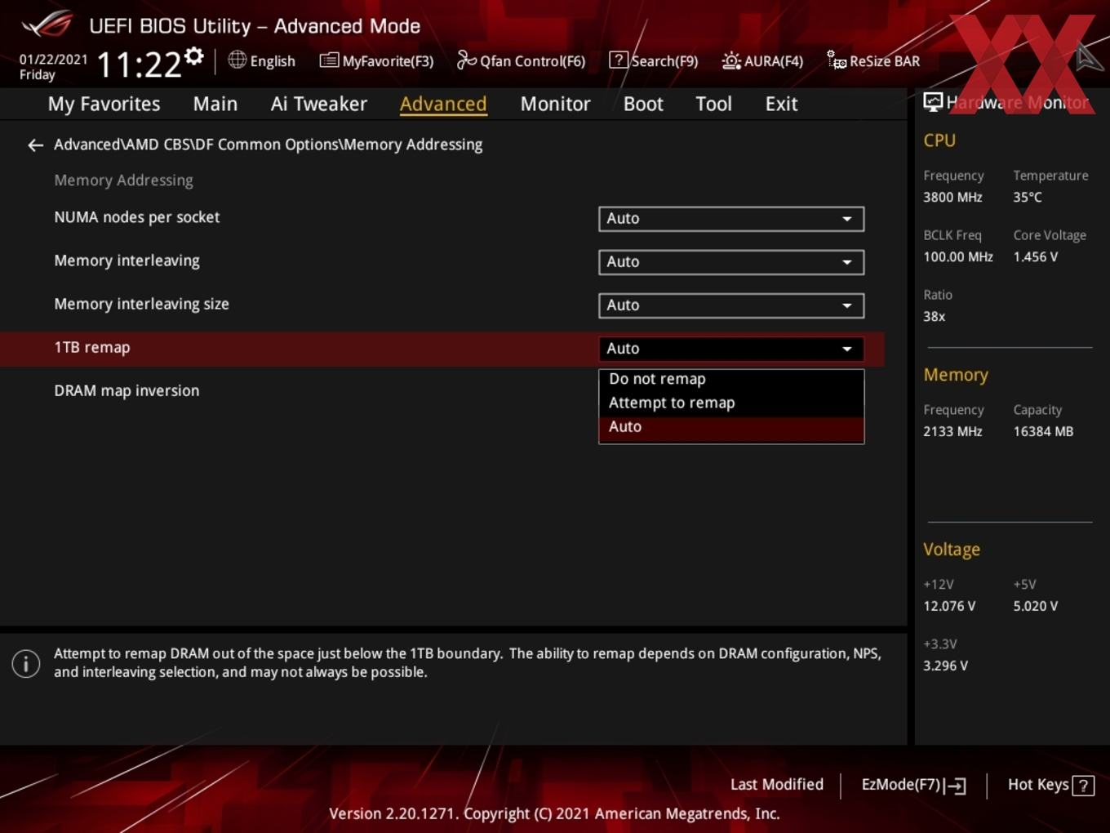Click Ratio value 38x
This screenshot has width=1110, height=833.
pos(934,317)
